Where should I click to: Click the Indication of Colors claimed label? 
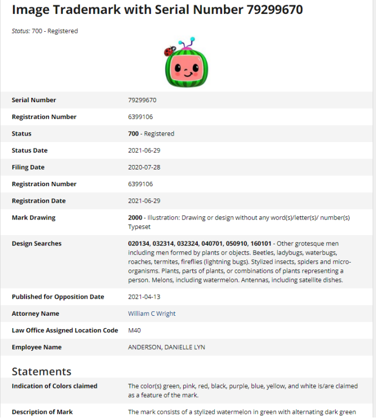pos(54,386)
